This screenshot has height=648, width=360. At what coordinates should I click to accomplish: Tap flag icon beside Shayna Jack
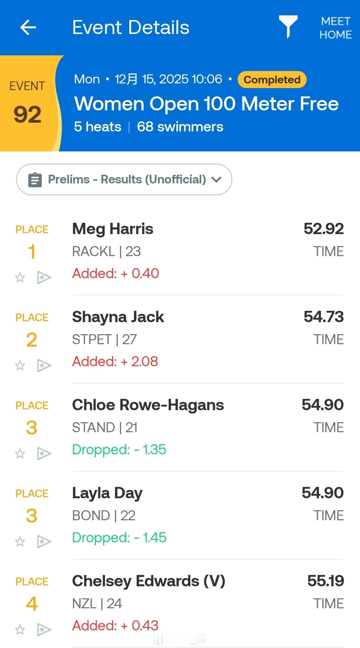44,366
